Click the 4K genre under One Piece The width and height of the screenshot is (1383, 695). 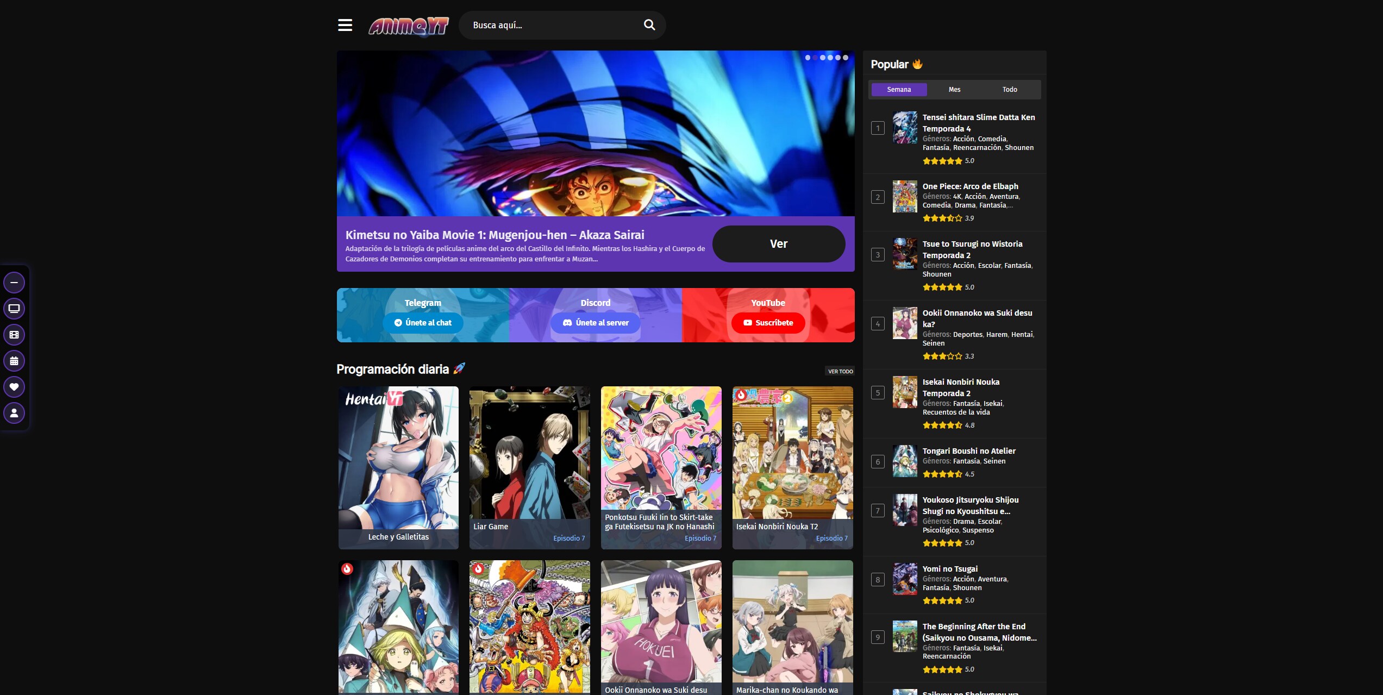tap(957, 197)
